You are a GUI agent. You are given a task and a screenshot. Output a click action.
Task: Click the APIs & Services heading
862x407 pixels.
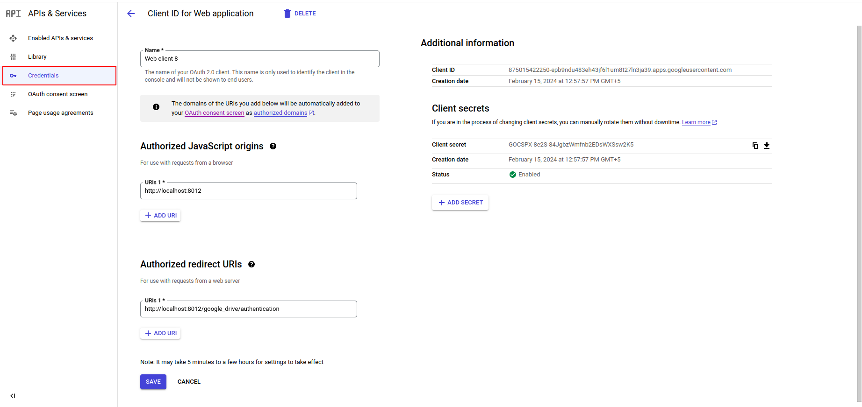(x=57, y=14)
